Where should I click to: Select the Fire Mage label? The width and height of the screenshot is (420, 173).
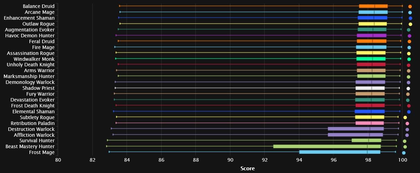point(43,47)
